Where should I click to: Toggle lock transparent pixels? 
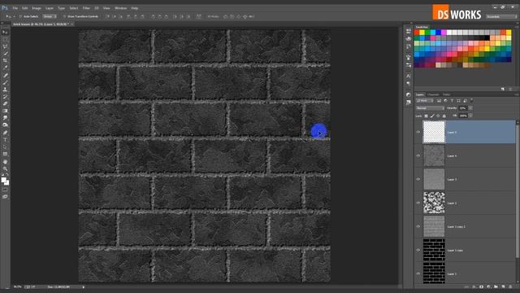pos(426,116)
